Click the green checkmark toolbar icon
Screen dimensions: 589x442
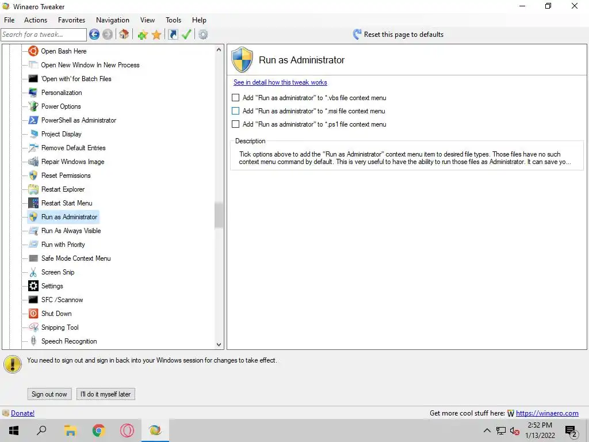pos(186,35)
